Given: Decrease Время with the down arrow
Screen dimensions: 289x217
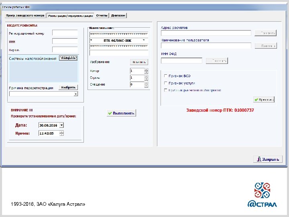Looking at the screenshot, I should point(61,135).
